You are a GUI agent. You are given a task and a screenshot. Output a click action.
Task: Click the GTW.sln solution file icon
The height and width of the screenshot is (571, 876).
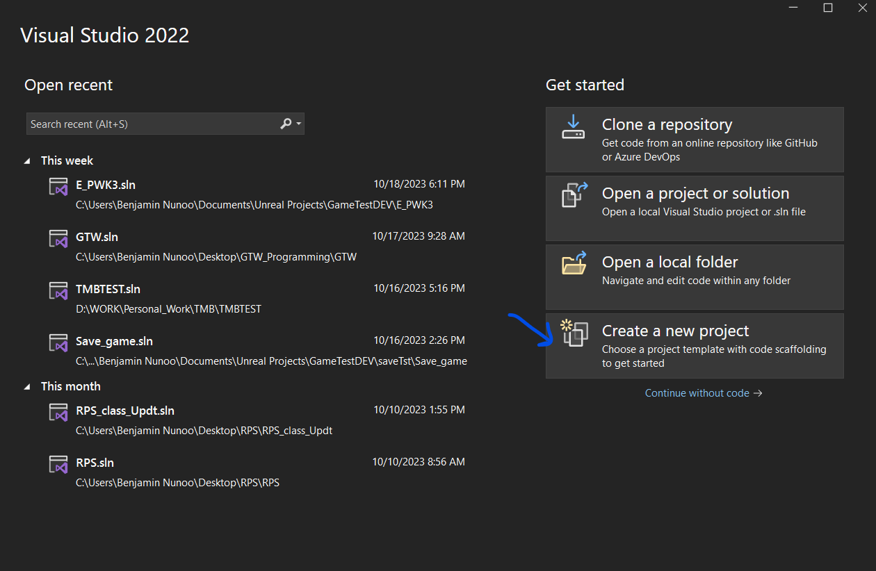[58, 238]
